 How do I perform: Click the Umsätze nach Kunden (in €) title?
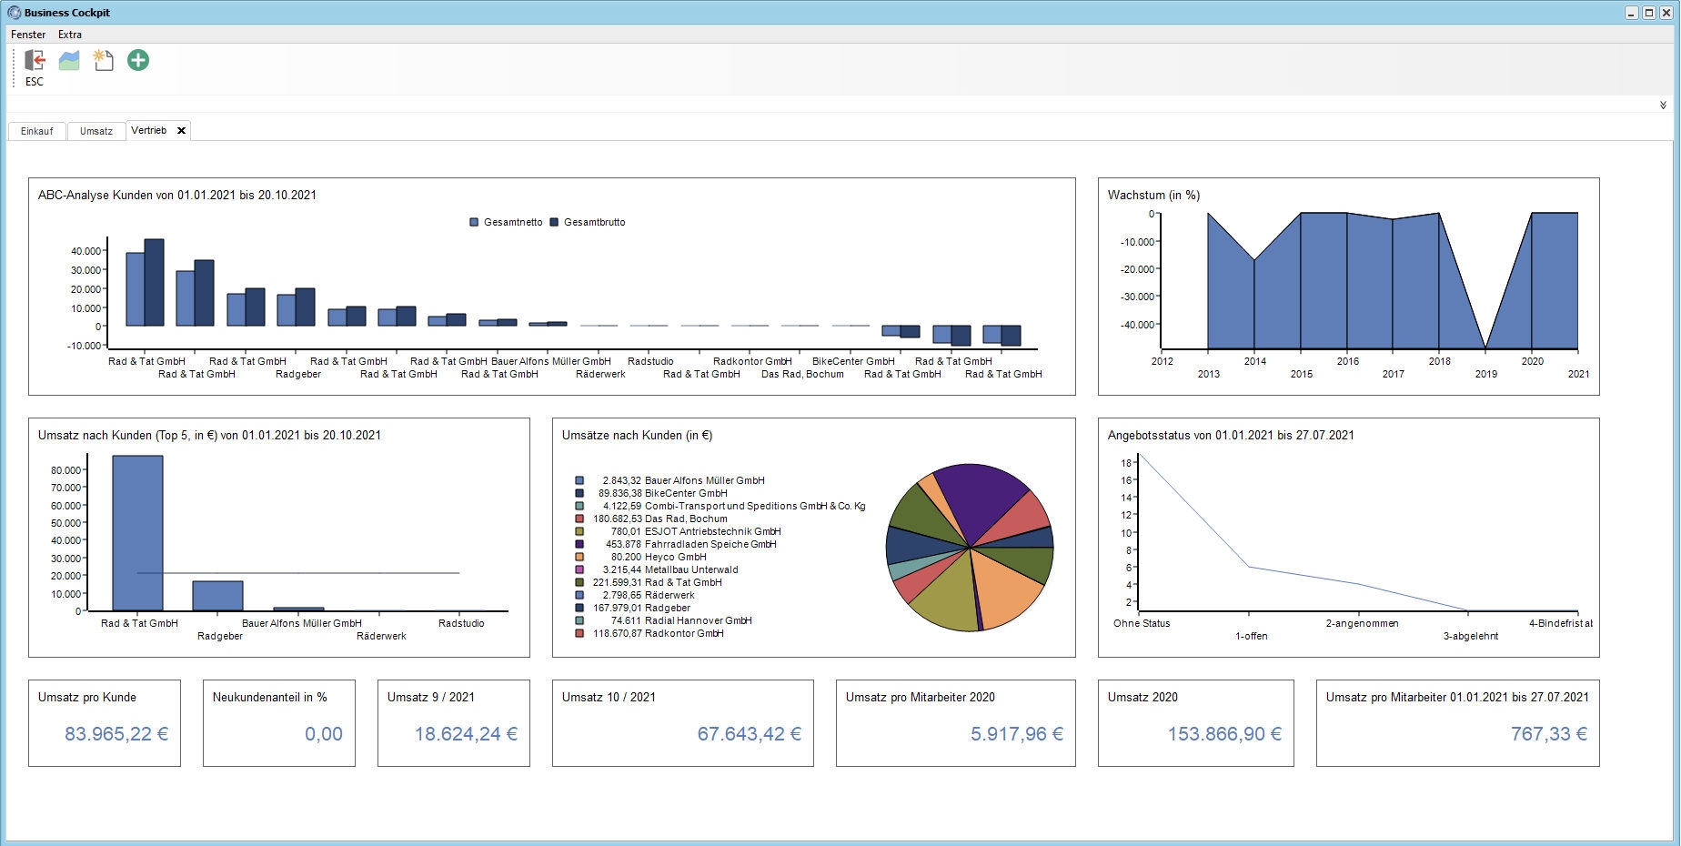637,435
